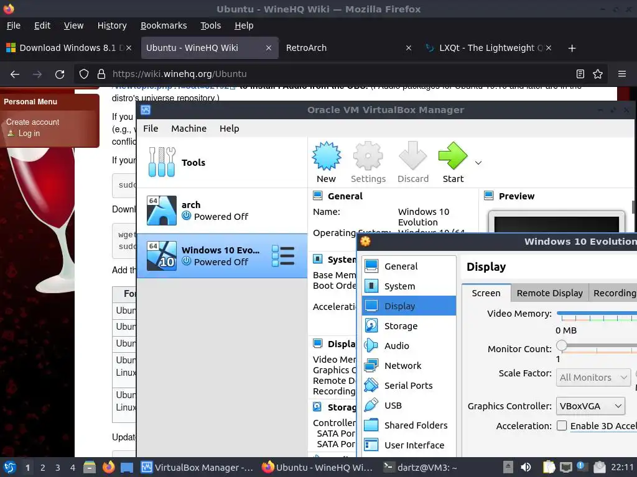Switch to workspace 2

tap(43, 468)
